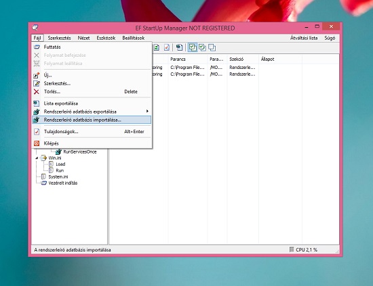
Task: Select Vezérelt indítás in the tree
Action: tap(63, 183)
